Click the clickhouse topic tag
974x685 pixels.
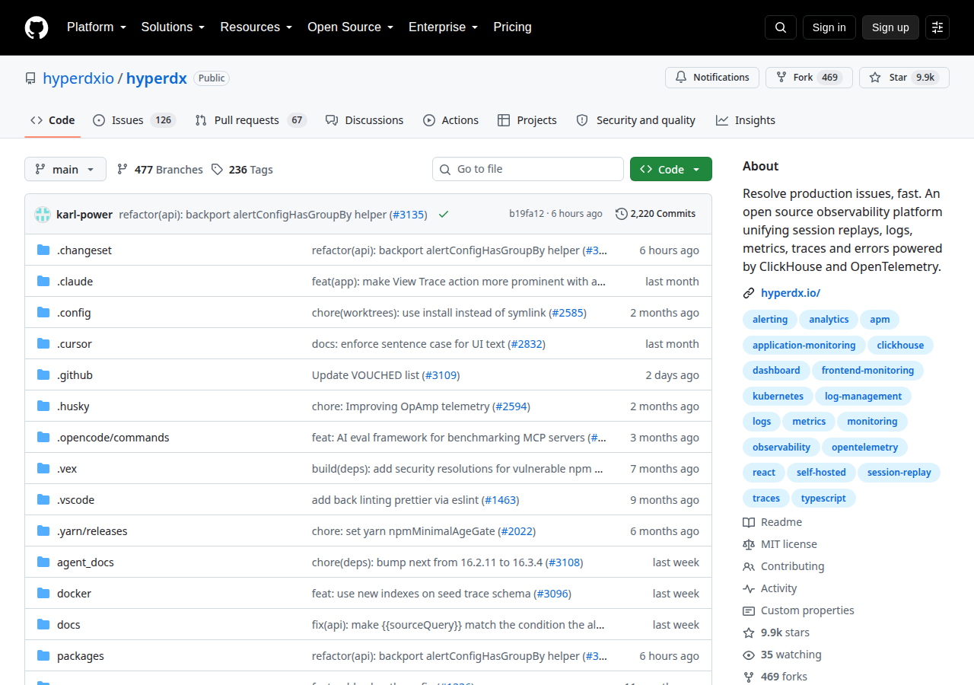(900, 345)
